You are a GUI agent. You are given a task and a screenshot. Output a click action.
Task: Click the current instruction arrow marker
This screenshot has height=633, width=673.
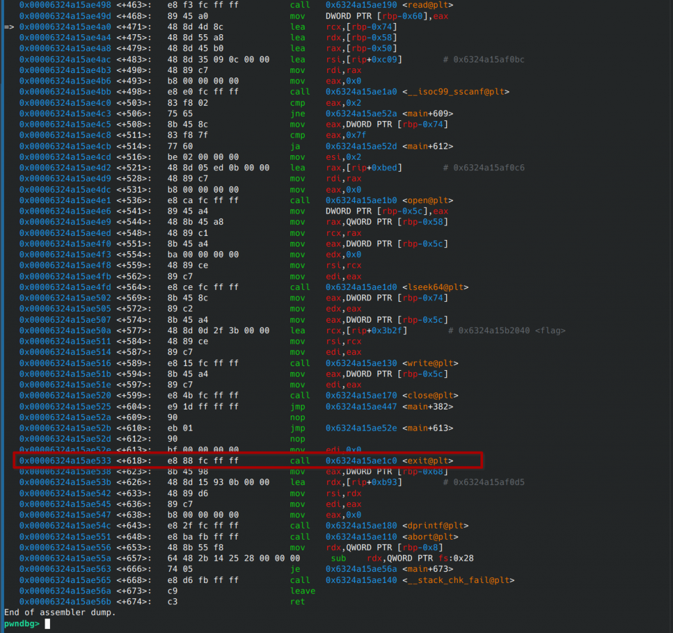[9, 27]
